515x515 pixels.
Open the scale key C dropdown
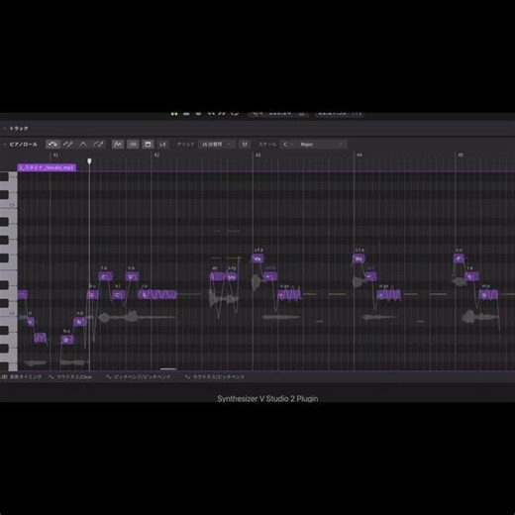(x=288, y=145)
